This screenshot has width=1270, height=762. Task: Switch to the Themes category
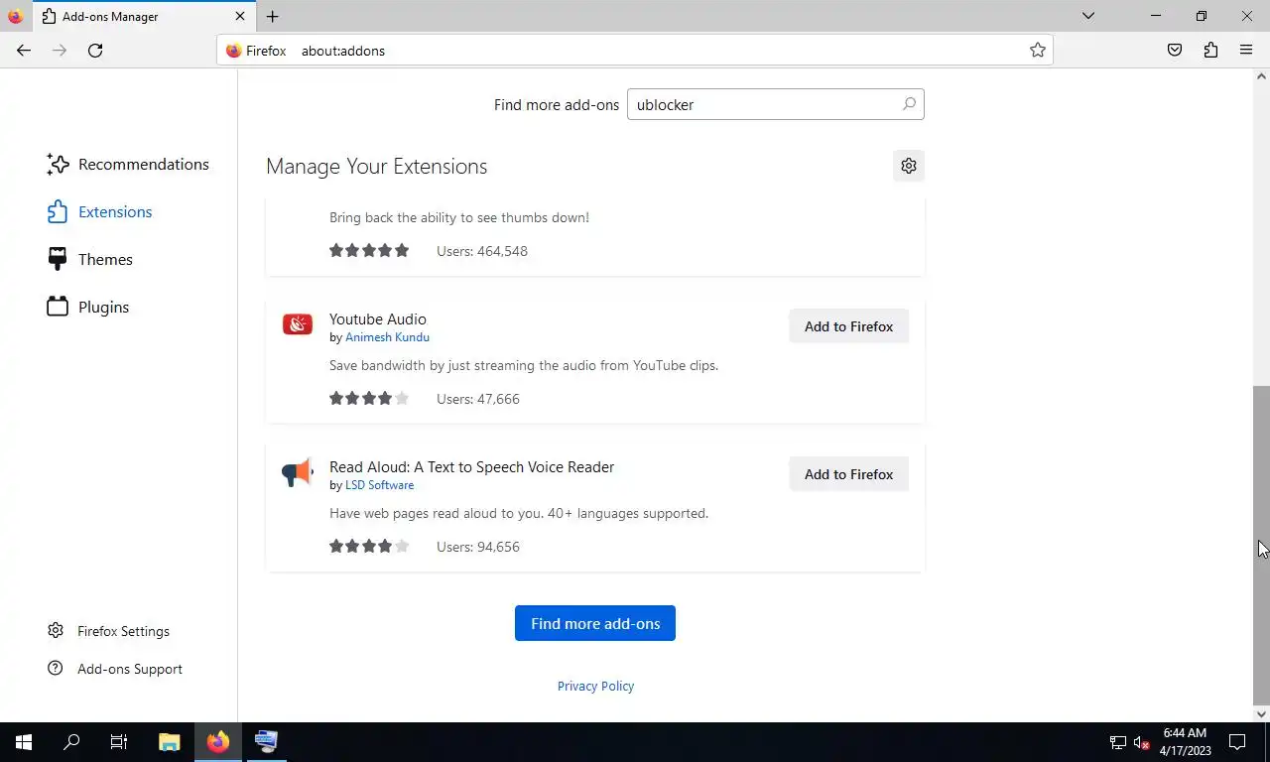tap(89, 260)
